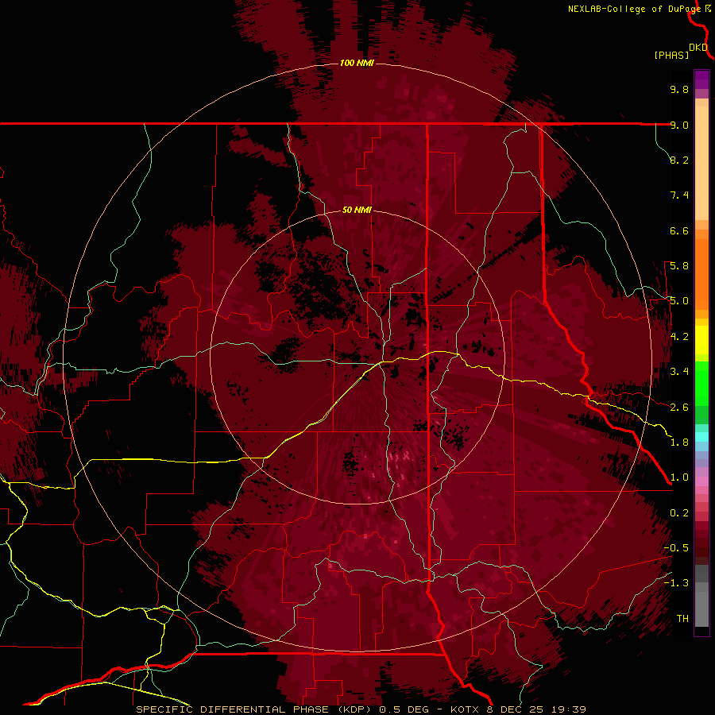Screen dimensions: 715x715
Task: Select the 50 NMI range ring label
Action: tap(357, 210)
